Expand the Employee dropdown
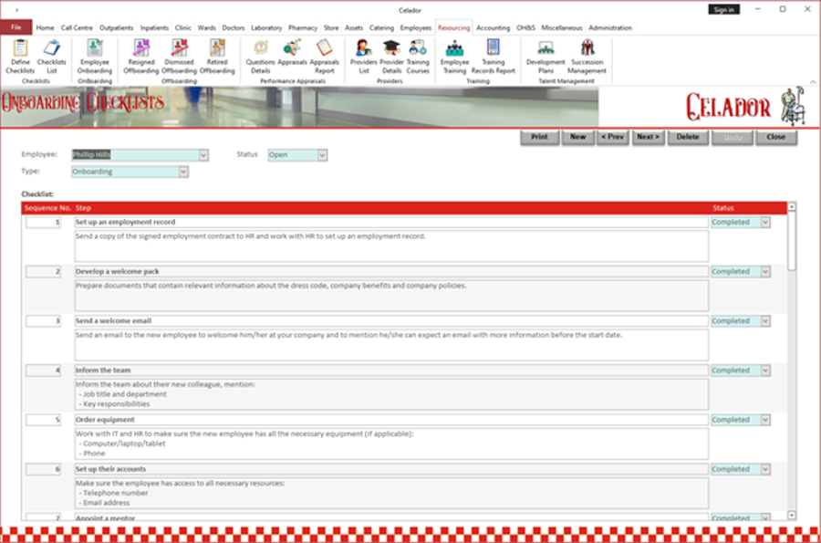 click(x=203, y=155)
